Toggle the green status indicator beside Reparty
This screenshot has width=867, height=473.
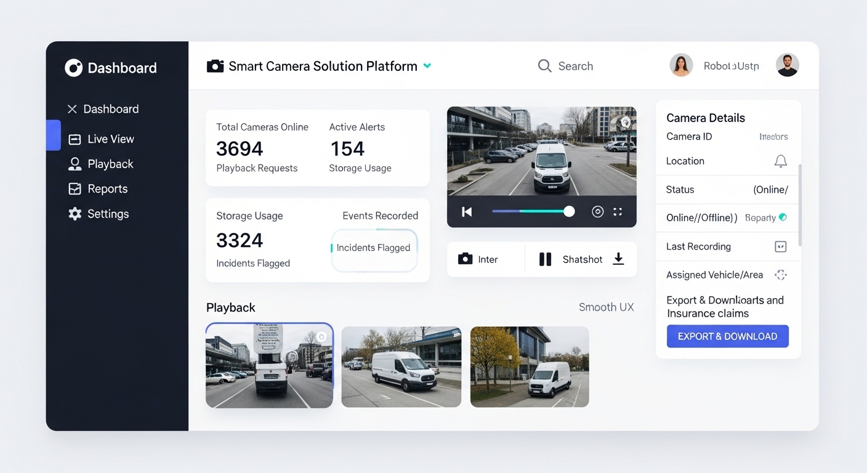(x=783, y=217)
